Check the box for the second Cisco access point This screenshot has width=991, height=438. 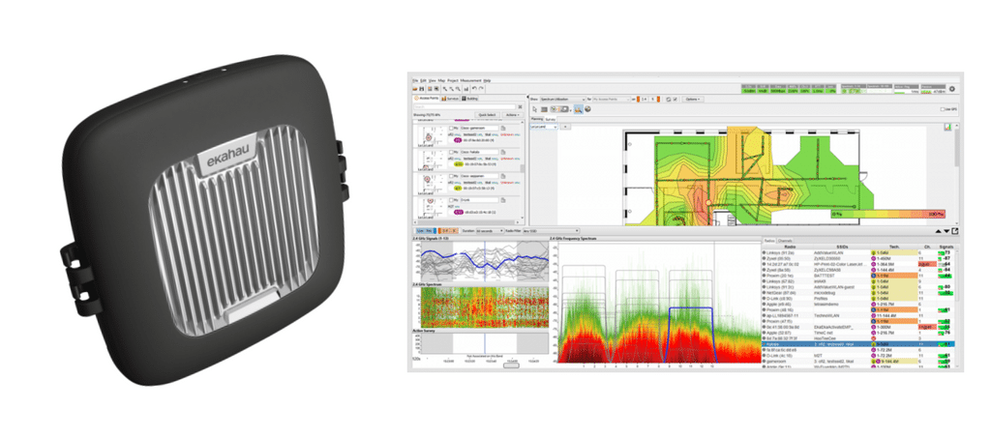pyautogui.click(x=451, y=152)
